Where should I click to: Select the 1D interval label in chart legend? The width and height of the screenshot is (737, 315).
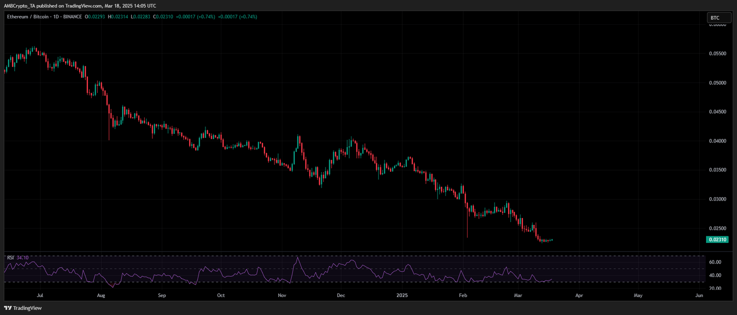(x=56, y=17)
